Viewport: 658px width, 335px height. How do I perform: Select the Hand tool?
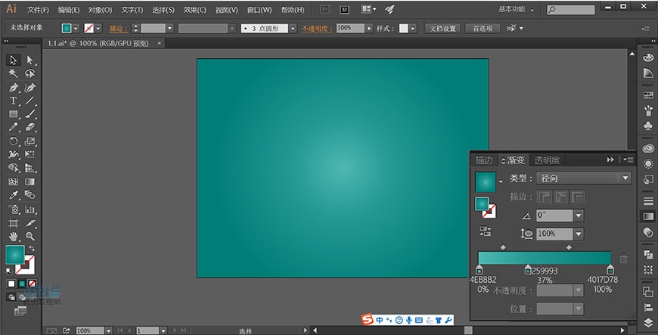tap(14, 236)
